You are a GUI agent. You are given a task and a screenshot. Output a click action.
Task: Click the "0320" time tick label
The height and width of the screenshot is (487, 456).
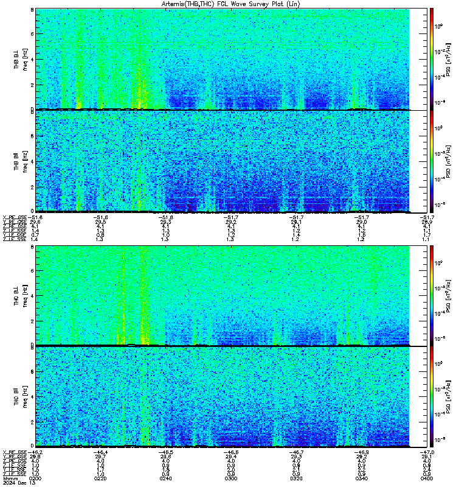(296, 478)
